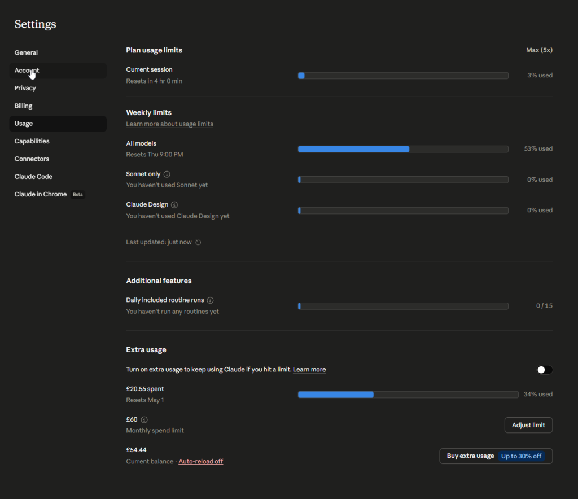The height and width of the screenshot is (499, 578).
Task: Click the Last updated: just now text
Action: click(159, 242)
